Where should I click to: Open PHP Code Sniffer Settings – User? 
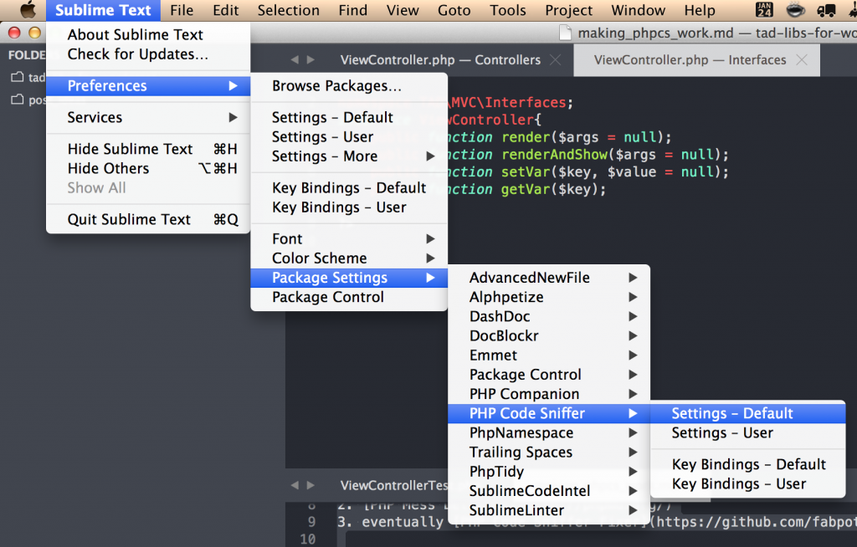(747, 432)
